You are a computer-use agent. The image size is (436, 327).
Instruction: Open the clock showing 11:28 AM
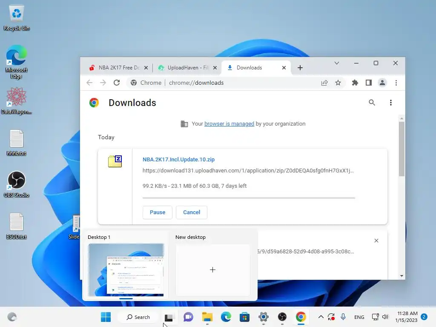(x=407, y=317)
